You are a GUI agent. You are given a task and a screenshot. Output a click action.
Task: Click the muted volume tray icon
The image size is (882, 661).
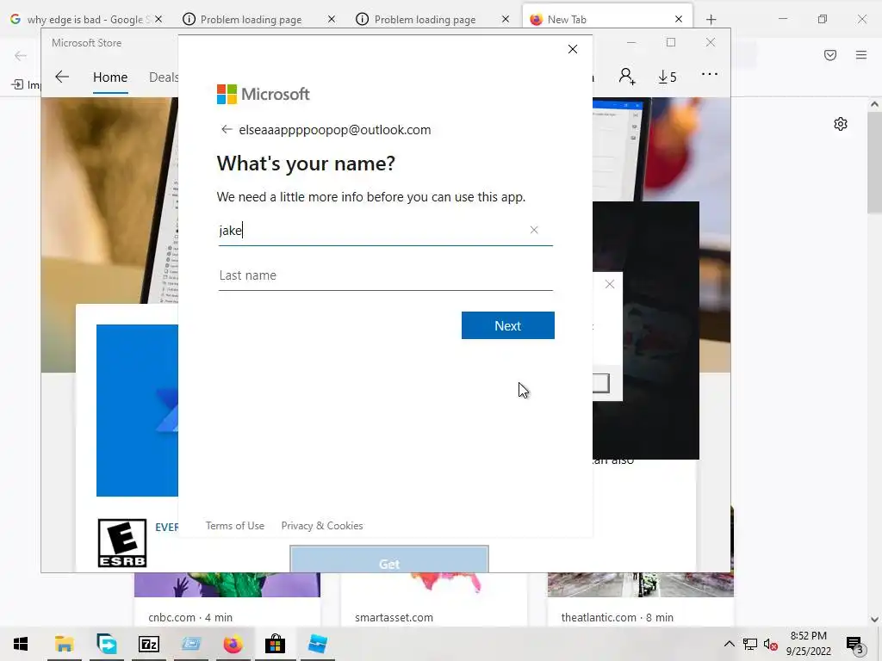click(771, 644)
